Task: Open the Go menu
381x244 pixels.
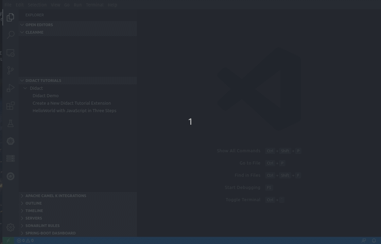Action: click(x=67, y=5)
